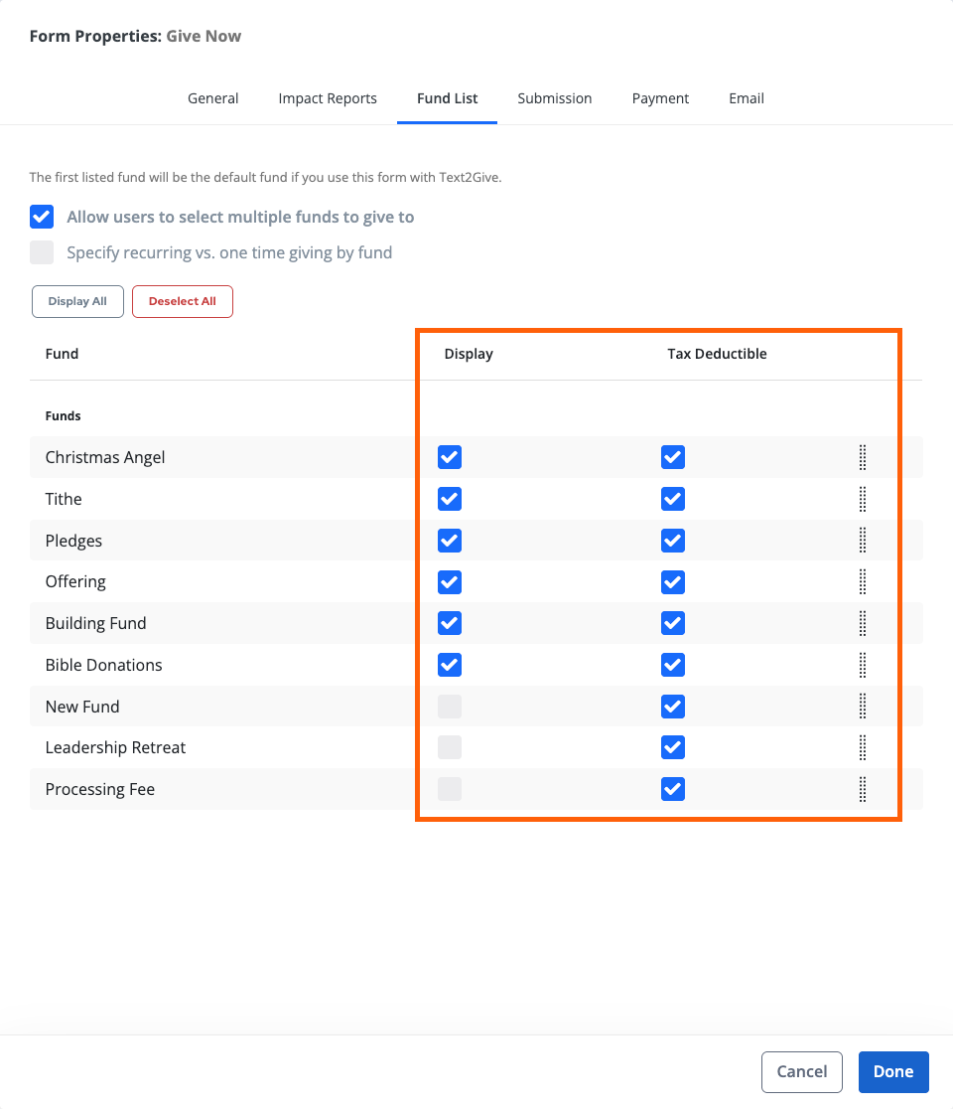
Task: Select the Offering fund row
Action: tap(73, 582)
